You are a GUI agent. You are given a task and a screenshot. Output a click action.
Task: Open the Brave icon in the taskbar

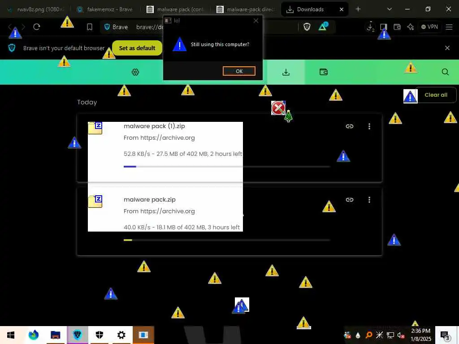click(77, 335)
